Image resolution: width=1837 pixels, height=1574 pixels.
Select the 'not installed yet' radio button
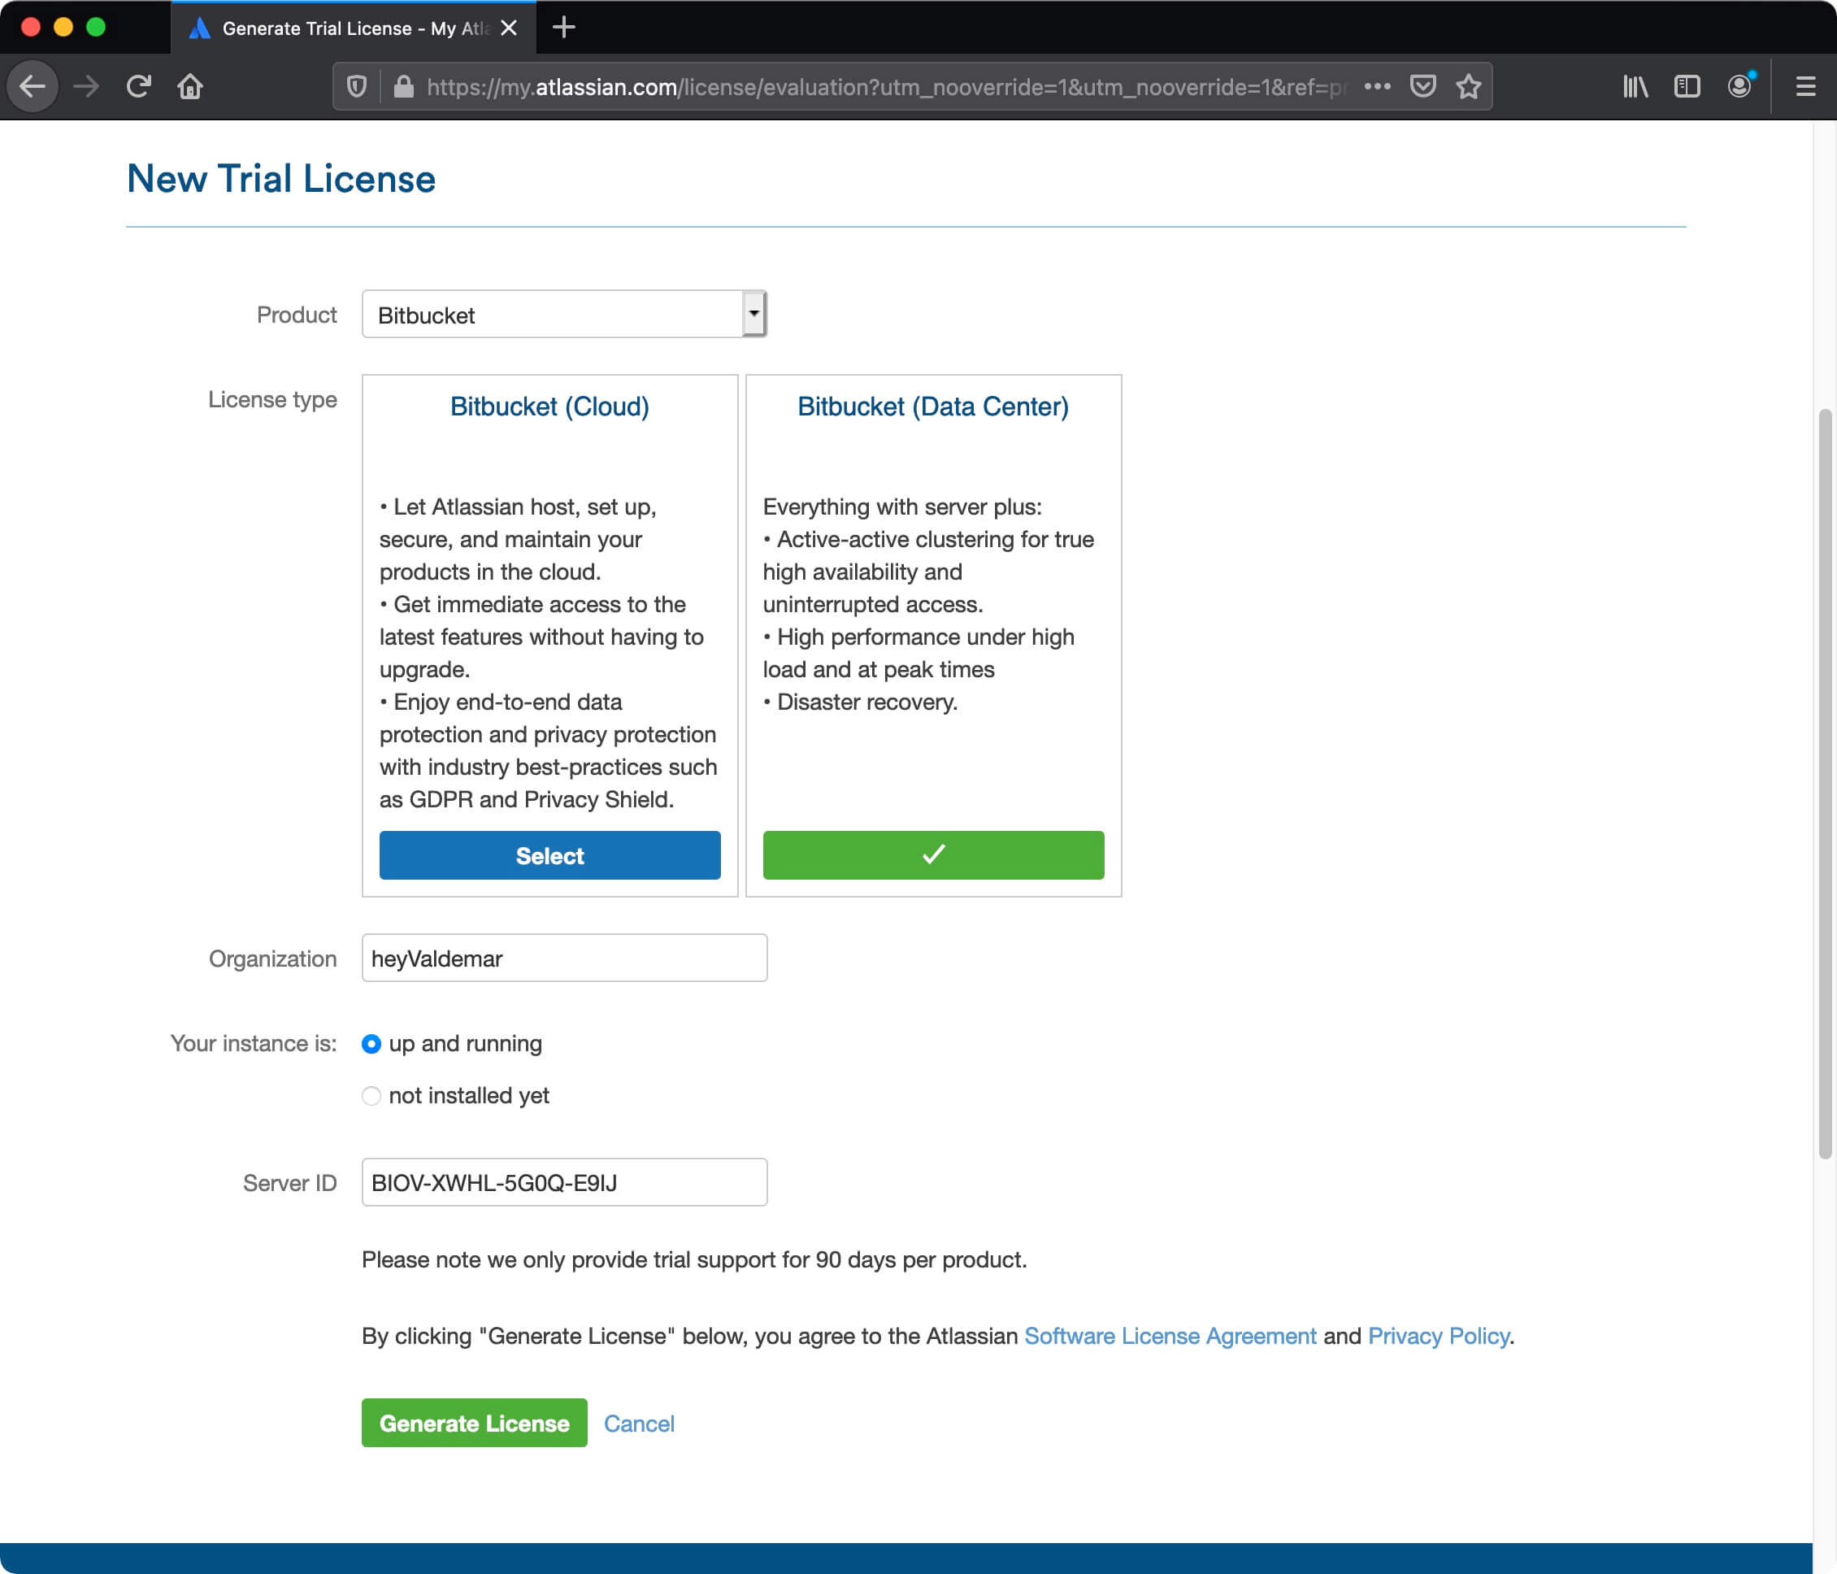370,1094
